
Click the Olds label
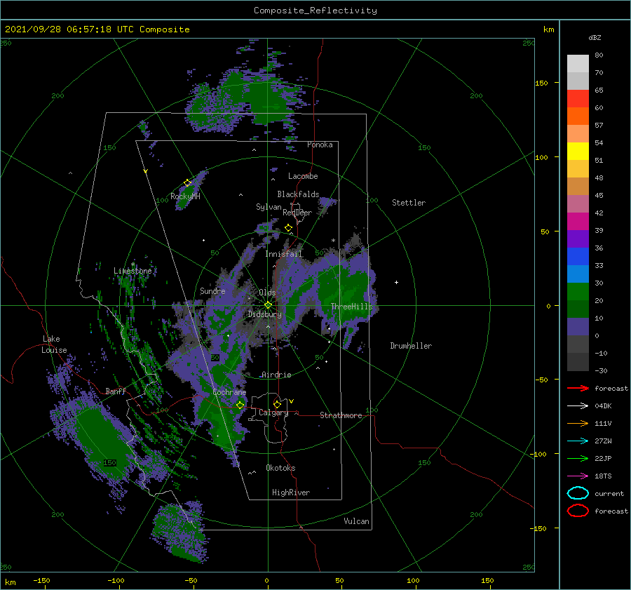pyautogui.click(x=267, y=293)
